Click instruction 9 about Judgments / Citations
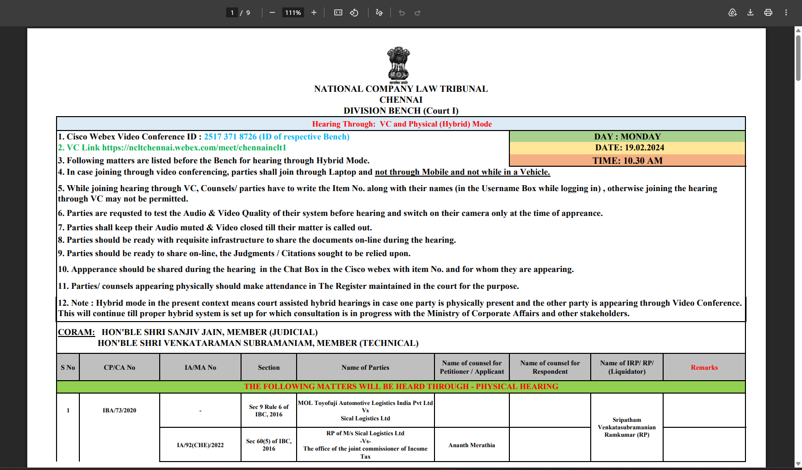 234,254
